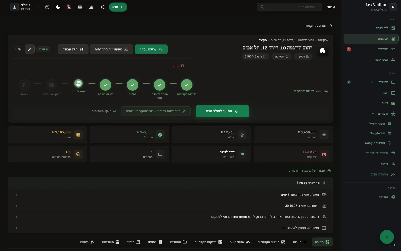401x251 pixels.
Task: Collapse sidebar with bottom chevron
Action: [394, 245]
